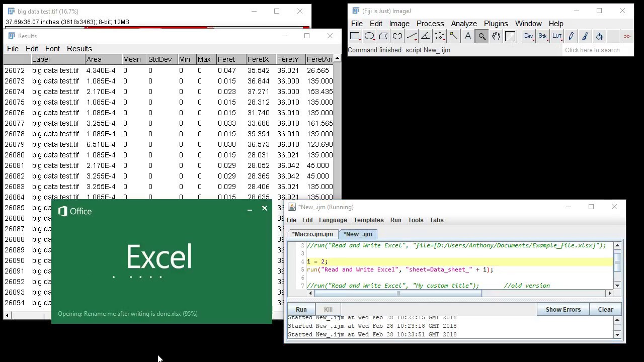Image resolution: width=644 pixels, height=362 pixels.
Task: Select the Color picker tool
Action: pos(510,36)
